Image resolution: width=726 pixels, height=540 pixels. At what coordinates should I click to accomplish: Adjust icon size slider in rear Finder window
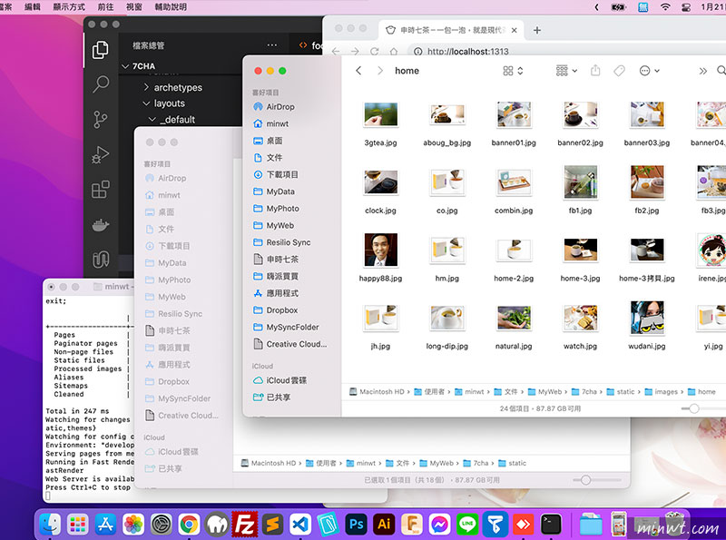coord(585,480)
